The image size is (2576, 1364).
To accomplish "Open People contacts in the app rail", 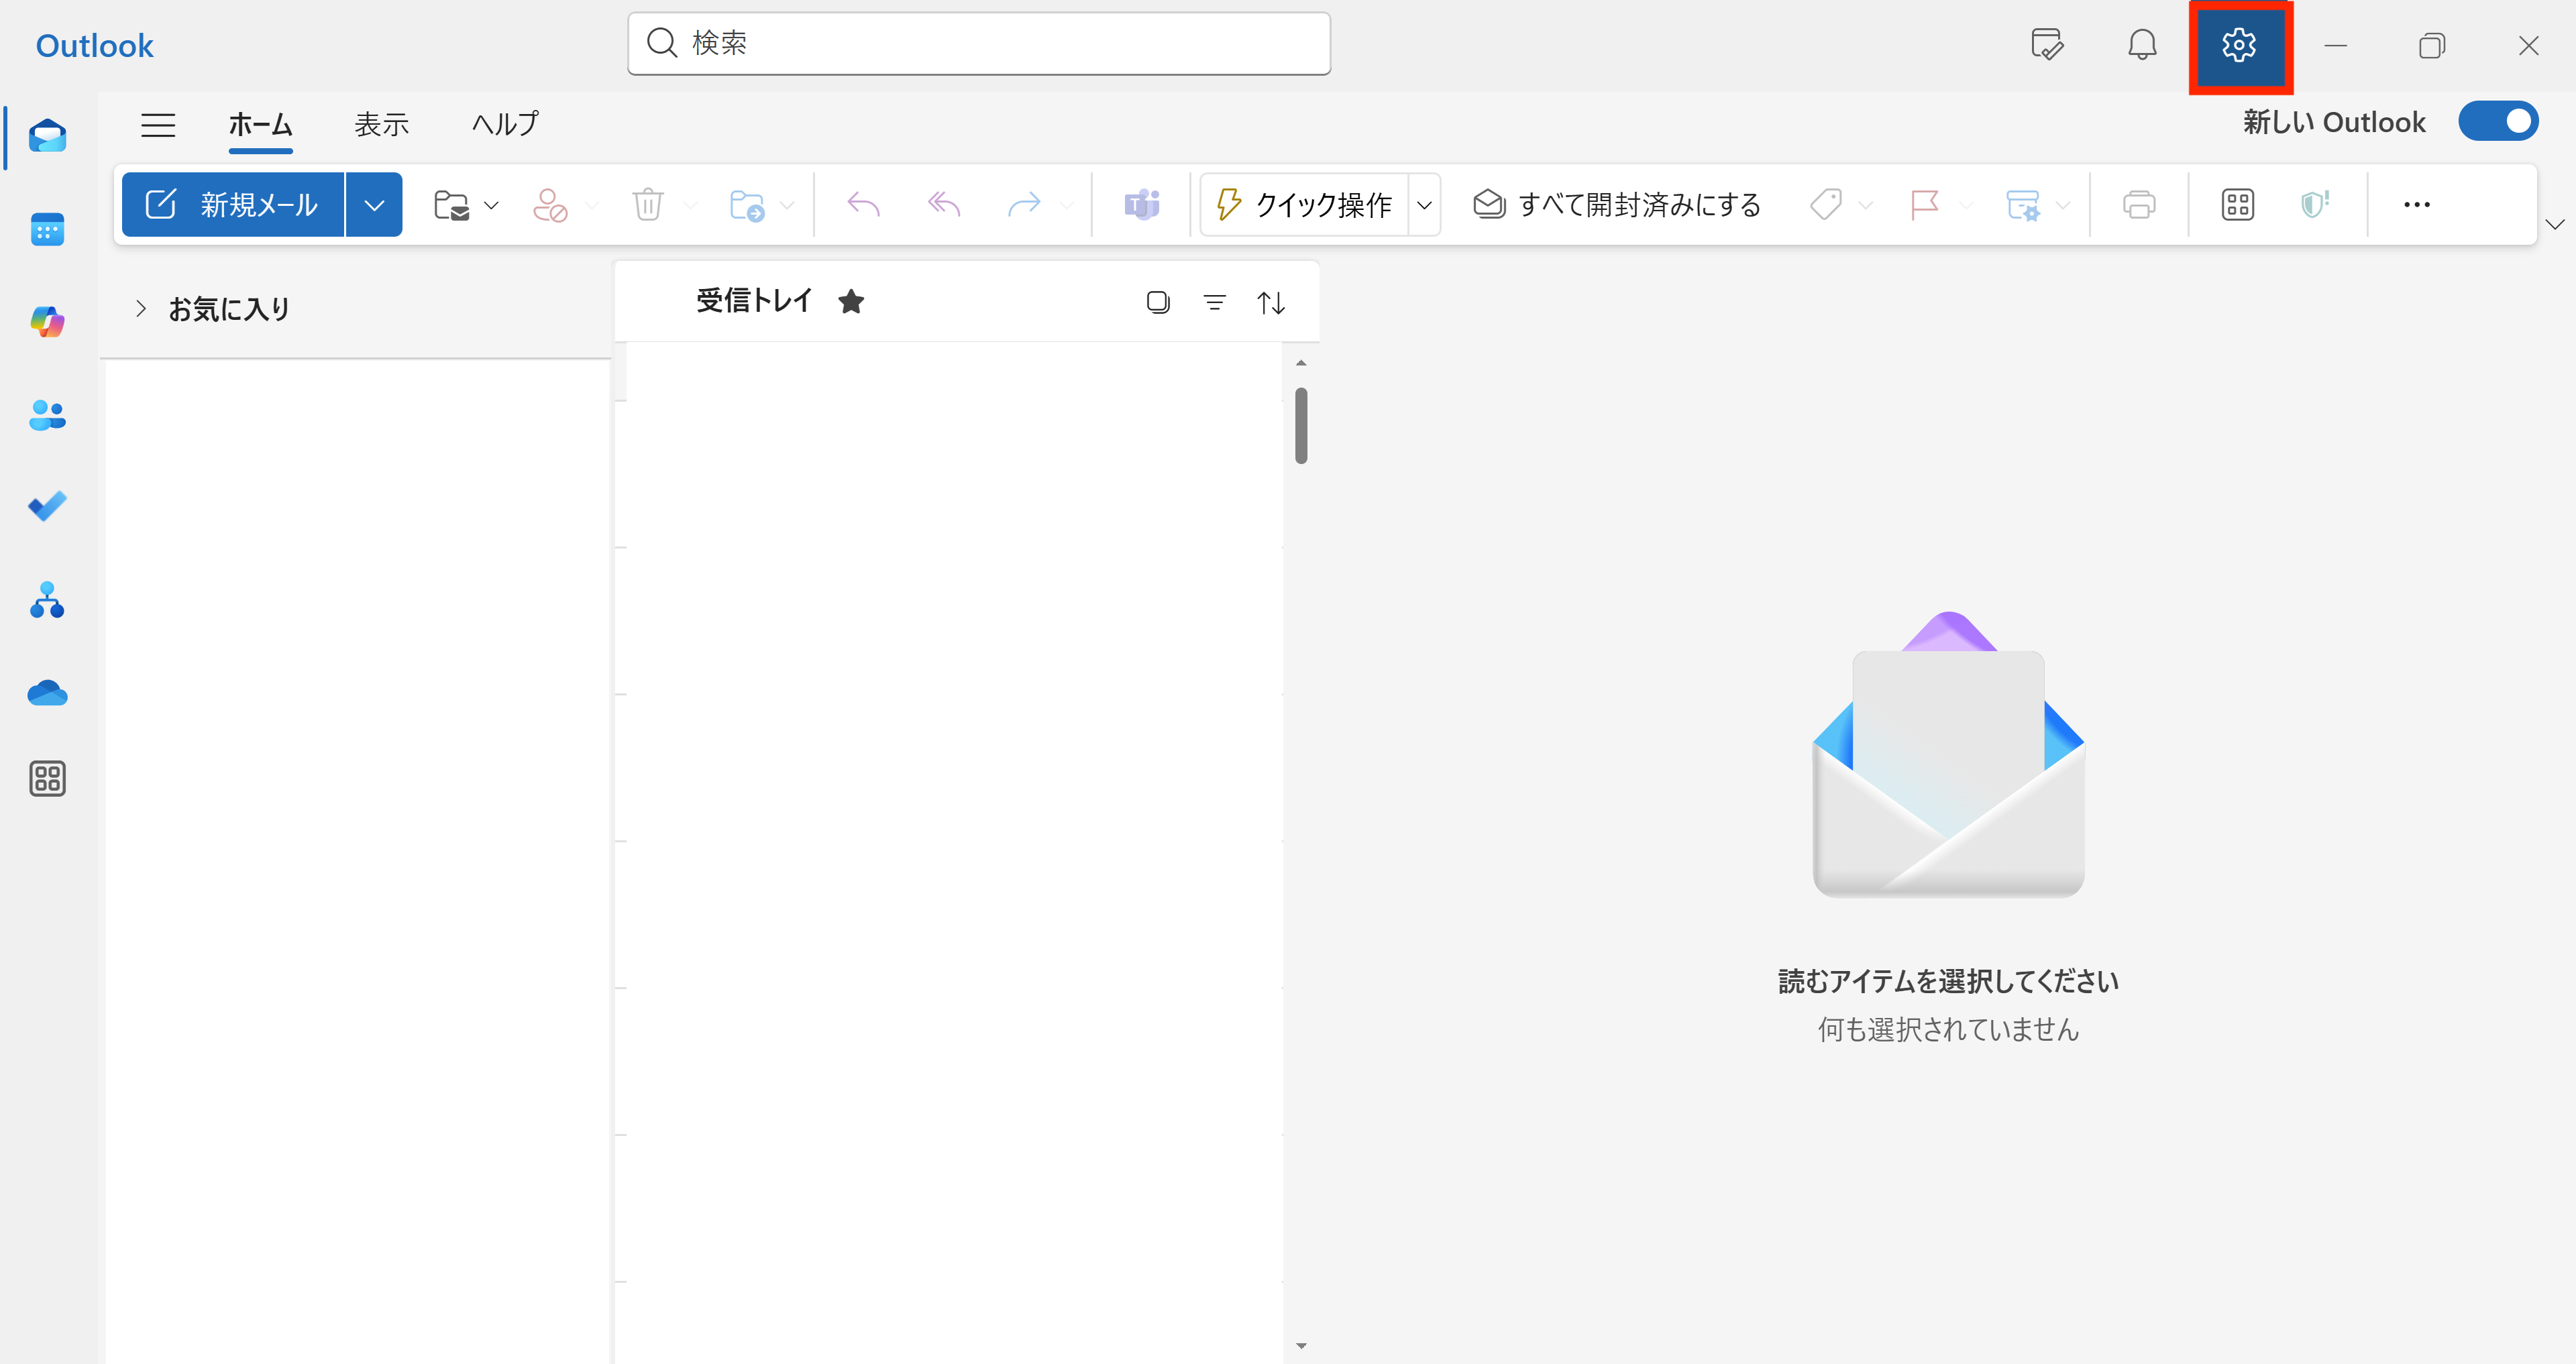I will pyautogui.click(x=47, y=414).
